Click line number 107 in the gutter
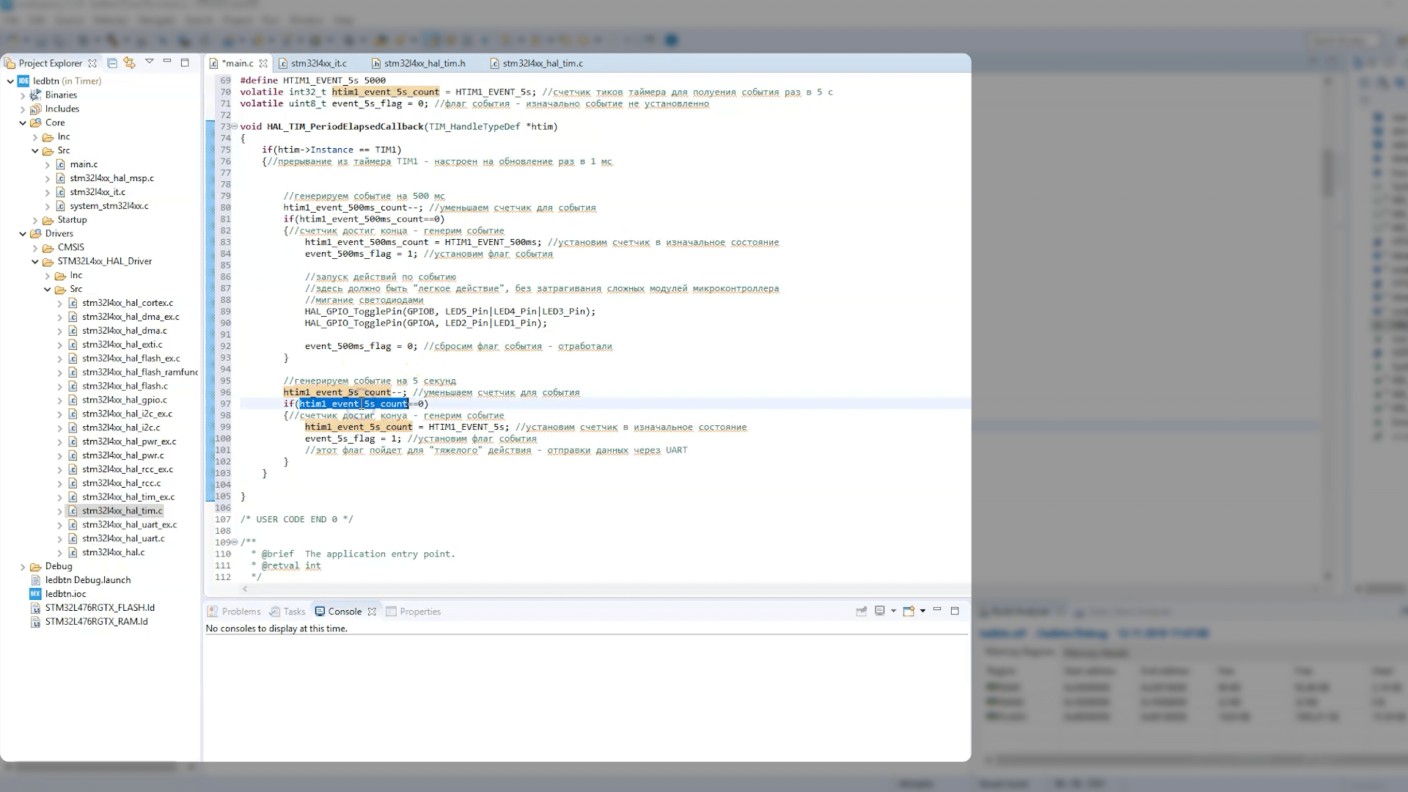The image size is (1408, 792). point(223,520)
